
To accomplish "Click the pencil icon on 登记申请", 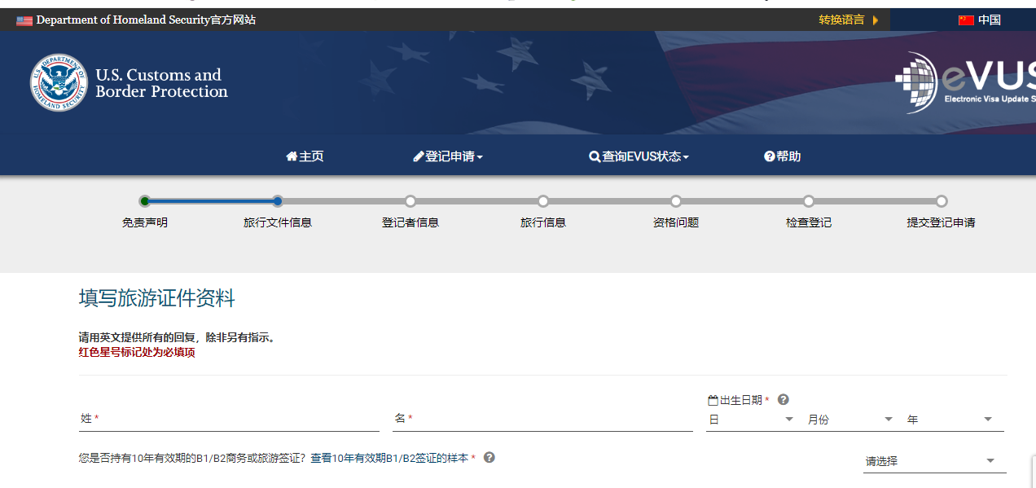I will pyautogui.click(x=417, y=156).
